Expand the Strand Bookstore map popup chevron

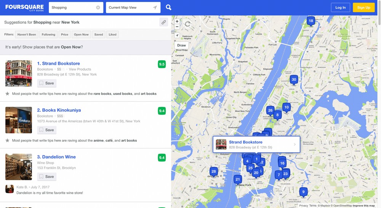click(295, 144)
